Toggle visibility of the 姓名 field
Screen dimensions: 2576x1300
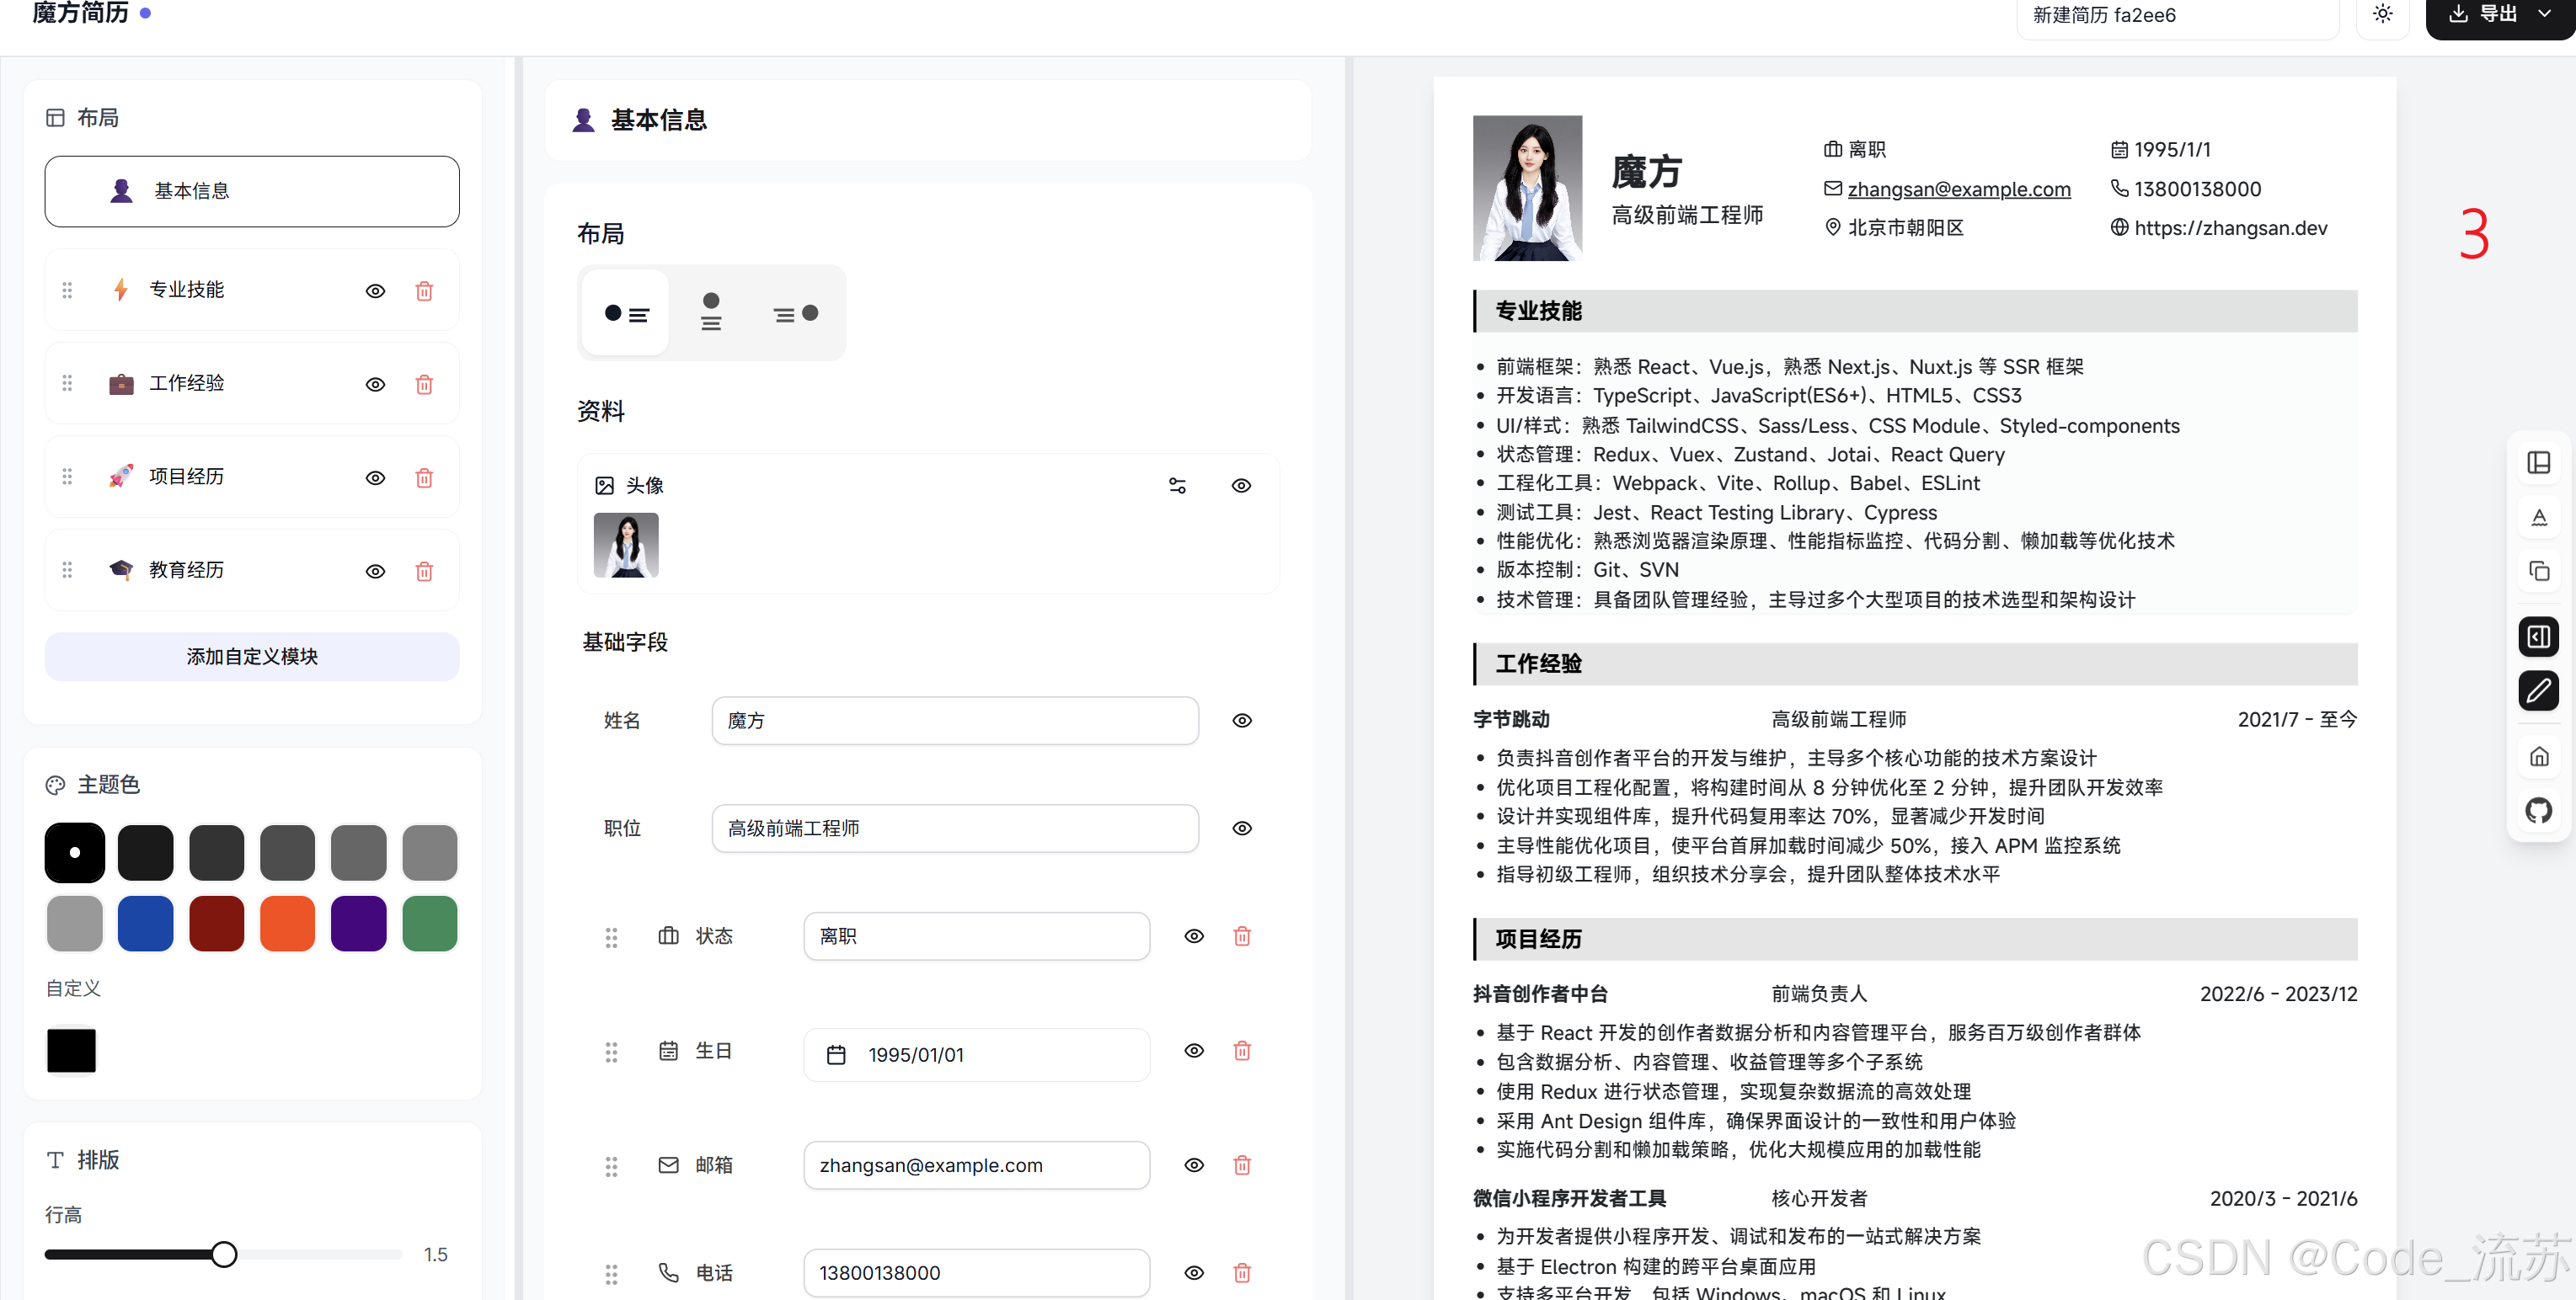[x=1242, y=721]
